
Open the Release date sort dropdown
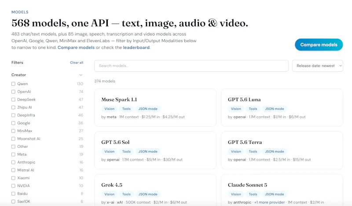[x=317, y=66]
